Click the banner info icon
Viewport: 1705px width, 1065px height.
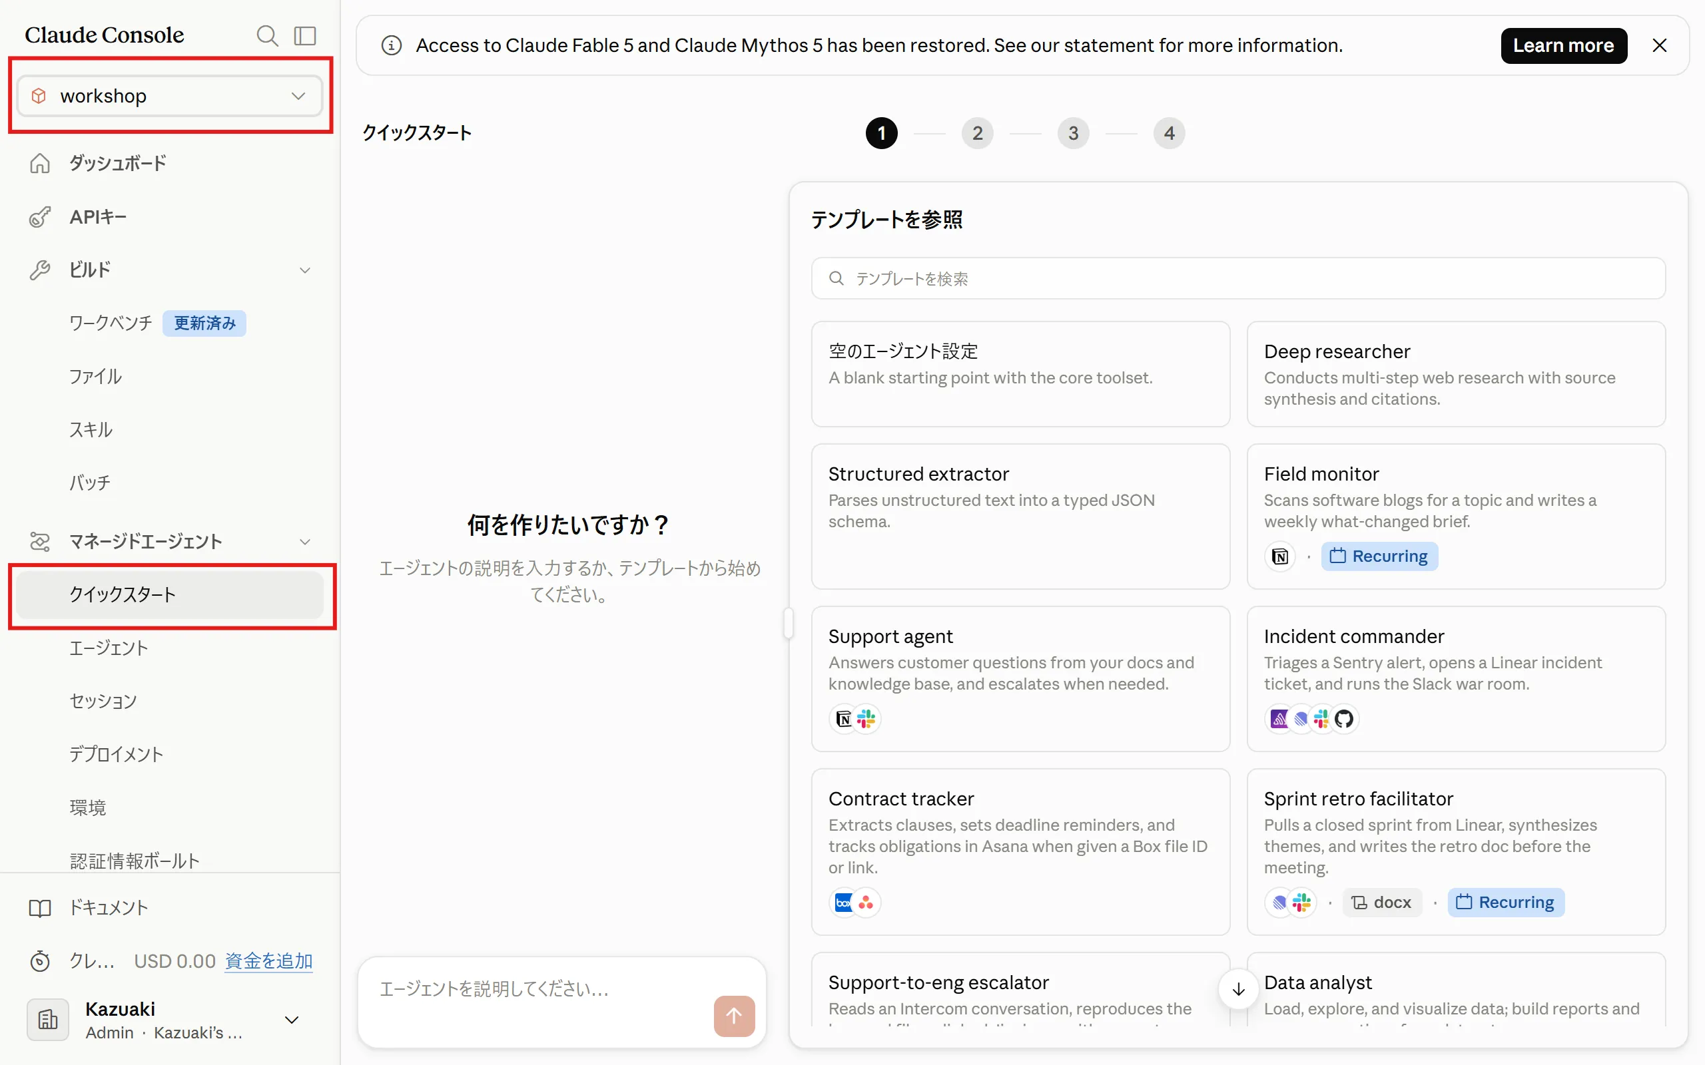coord(392,46)
